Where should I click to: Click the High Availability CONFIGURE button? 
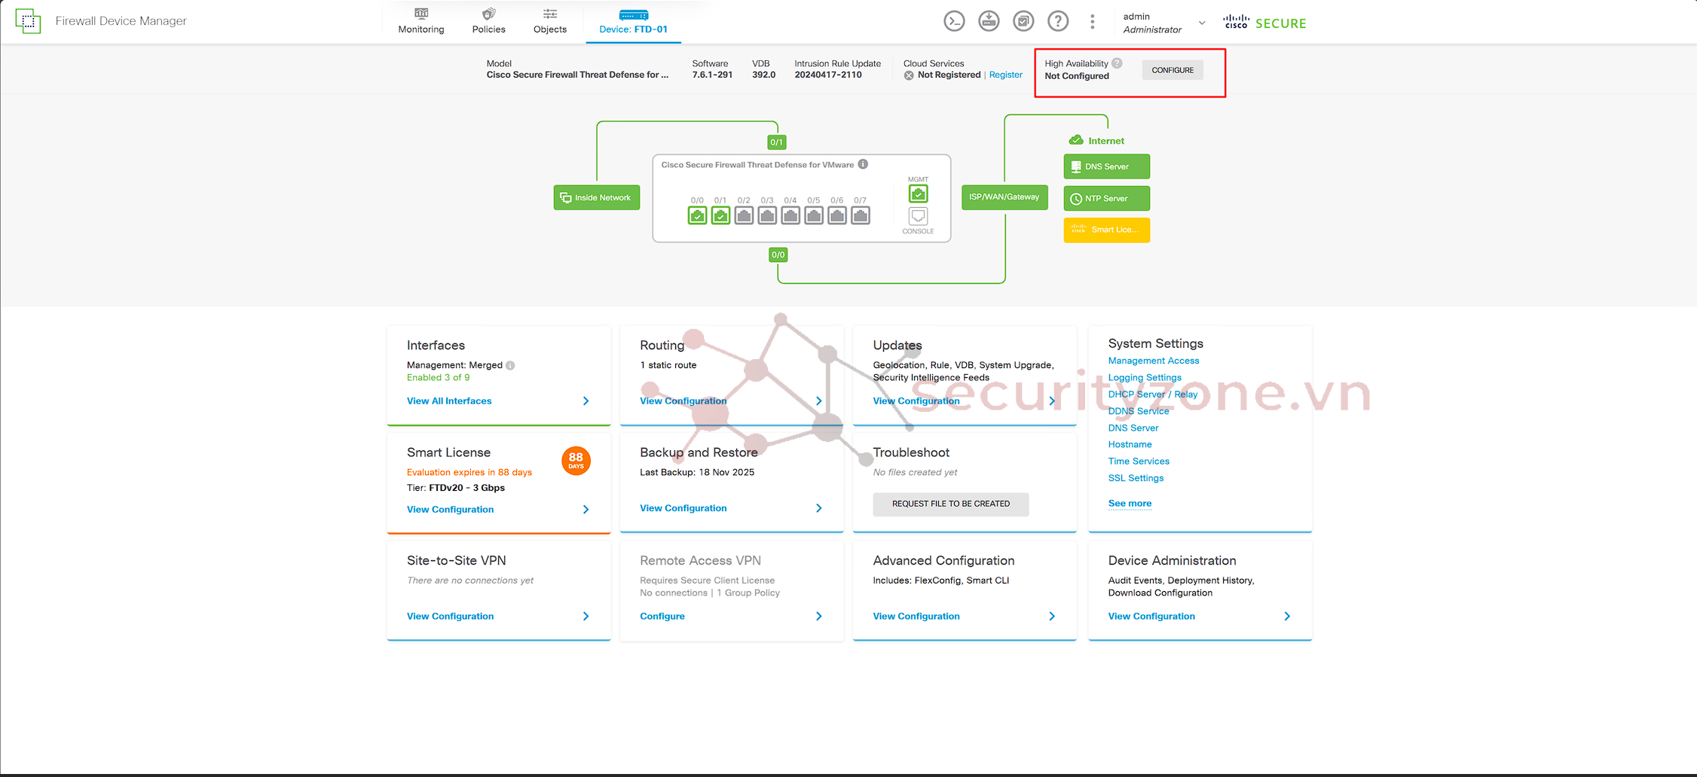(1173, 70)
